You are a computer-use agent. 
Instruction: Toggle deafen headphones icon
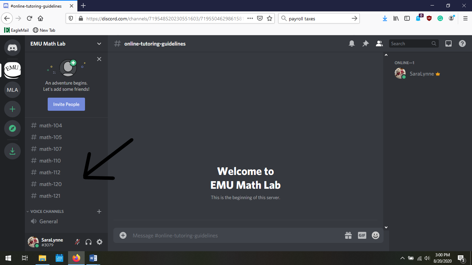coord(88,242)
